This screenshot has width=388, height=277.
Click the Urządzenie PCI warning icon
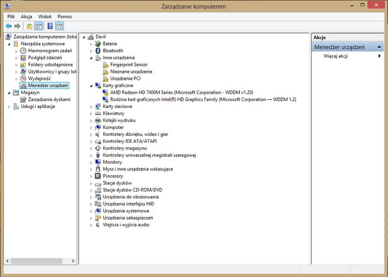coord(105,79)
